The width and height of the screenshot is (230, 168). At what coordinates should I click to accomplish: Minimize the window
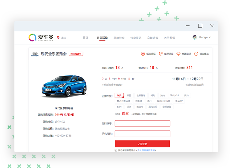[188, 26]
